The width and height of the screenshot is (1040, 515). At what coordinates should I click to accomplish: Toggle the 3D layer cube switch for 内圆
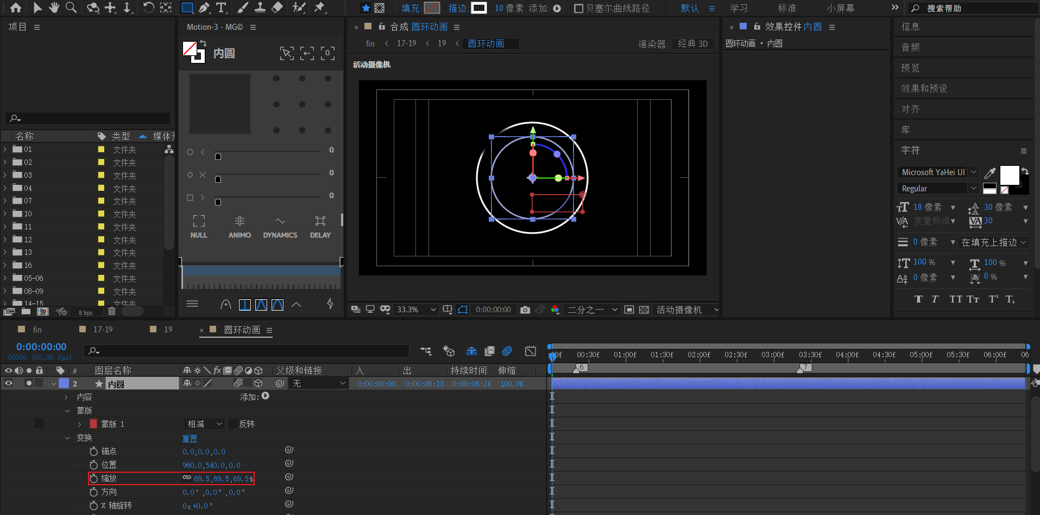[259, 383]
